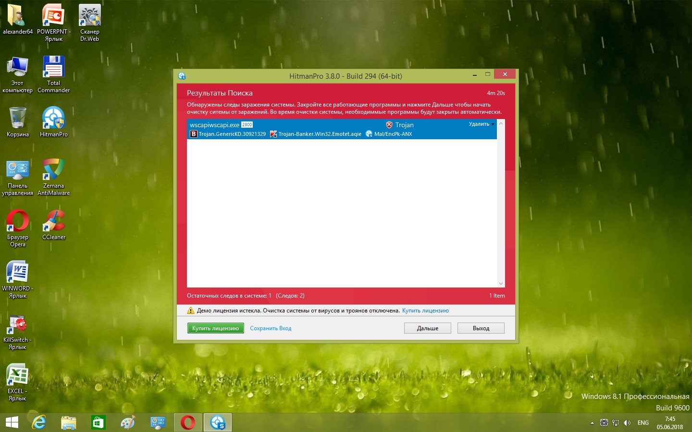
Task: Open Windows Store from the taskbar
Action: (98, 422)
